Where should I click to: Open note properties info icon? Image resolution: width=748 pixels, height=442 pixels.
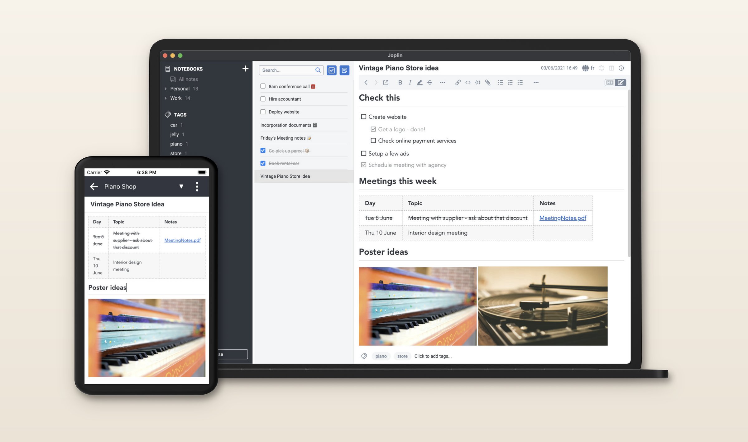[621, 68]
